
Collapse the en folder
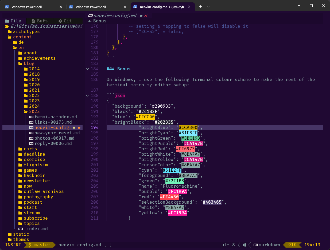(x=18, y=47)
